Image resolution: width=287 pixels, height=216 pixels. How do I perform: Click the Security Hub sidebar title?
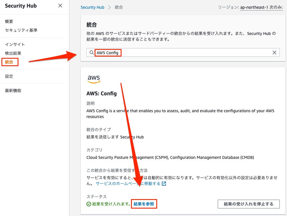coord(21,6)
